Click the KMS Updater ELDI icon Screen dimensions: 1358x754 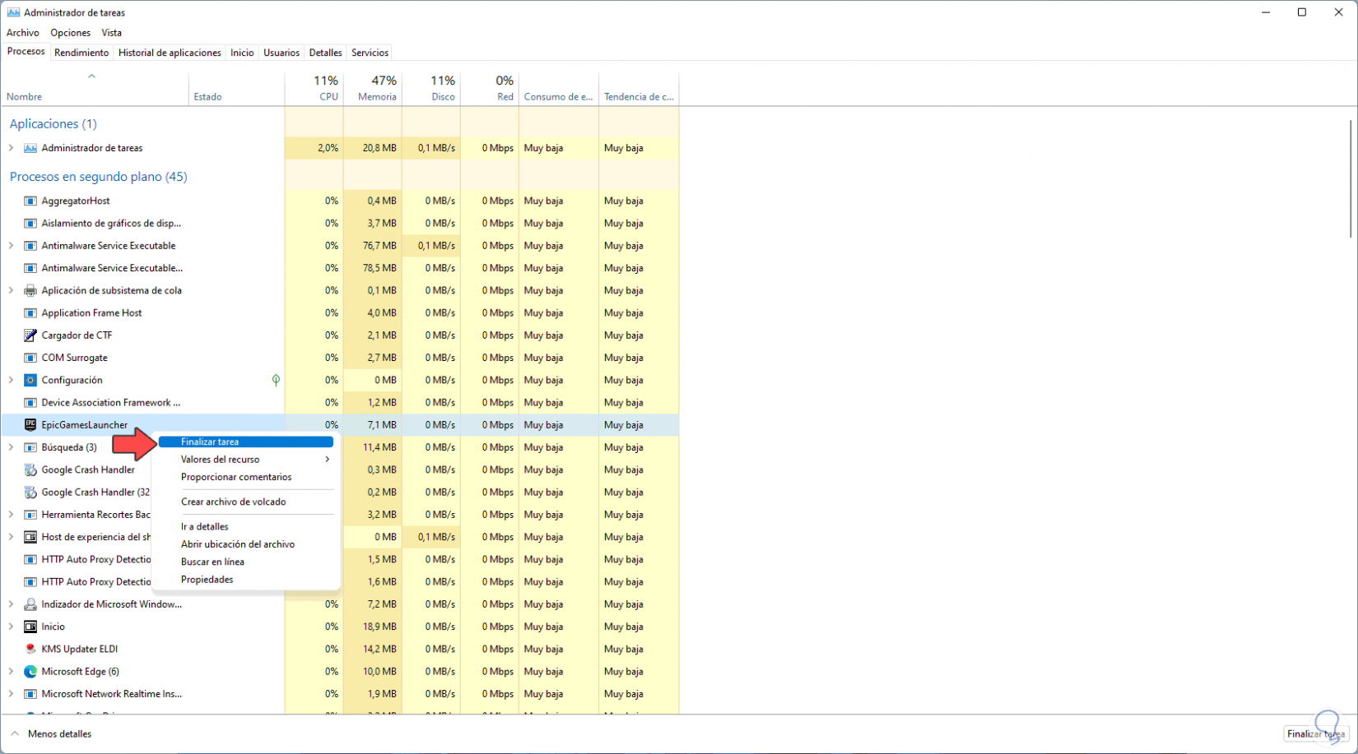click(x=30, y=649)
